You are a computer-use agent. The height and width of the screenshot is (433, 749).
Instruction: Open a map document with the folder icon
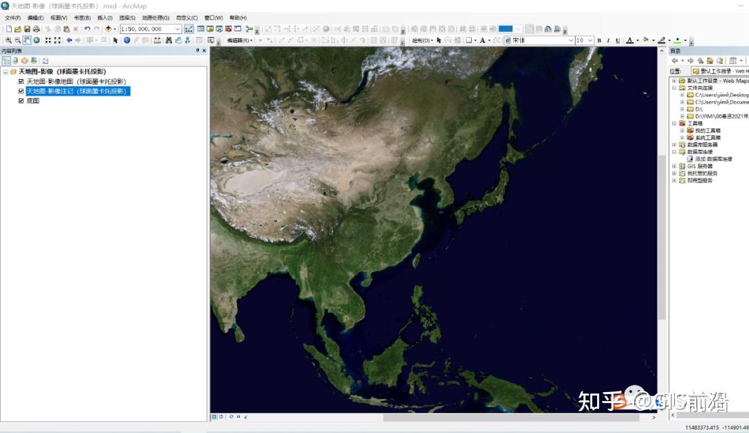(17, 29)
